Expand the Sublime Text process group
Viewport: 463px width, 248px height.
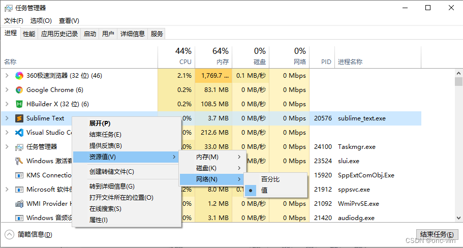[7, 118]
